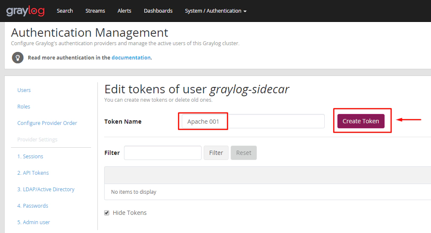Focus the Token Name input field
Viewport: 431px width, 233px height.
point(251,122)
